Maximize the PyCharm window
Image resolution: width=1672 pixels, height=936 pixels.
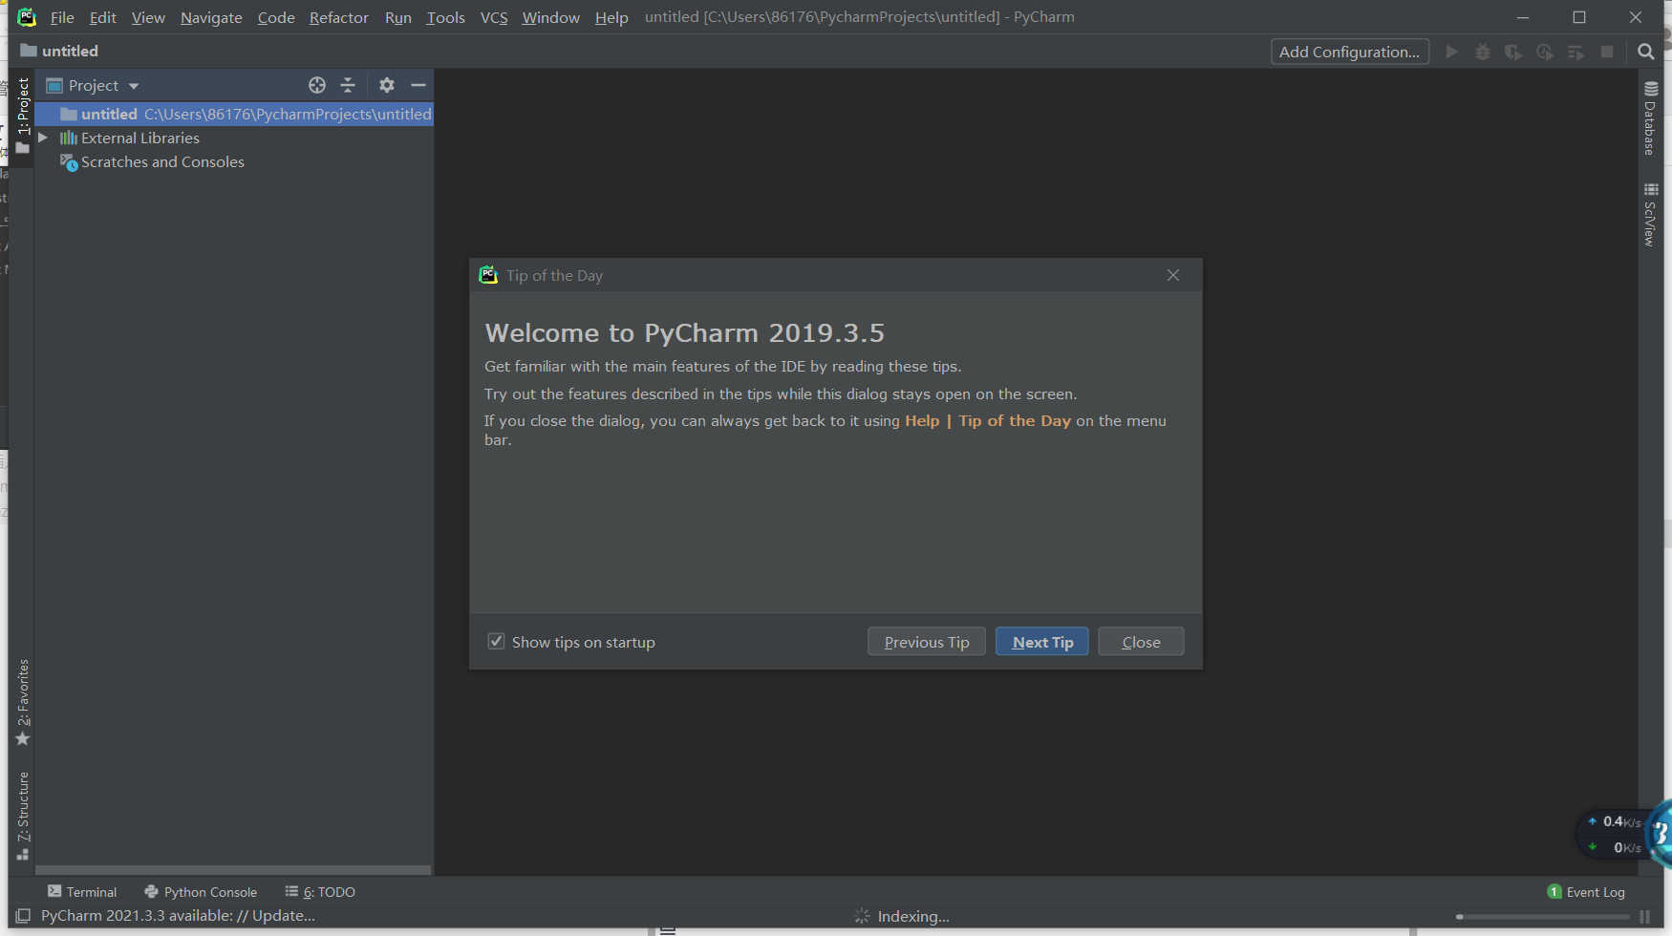(x=1579, y=17)
